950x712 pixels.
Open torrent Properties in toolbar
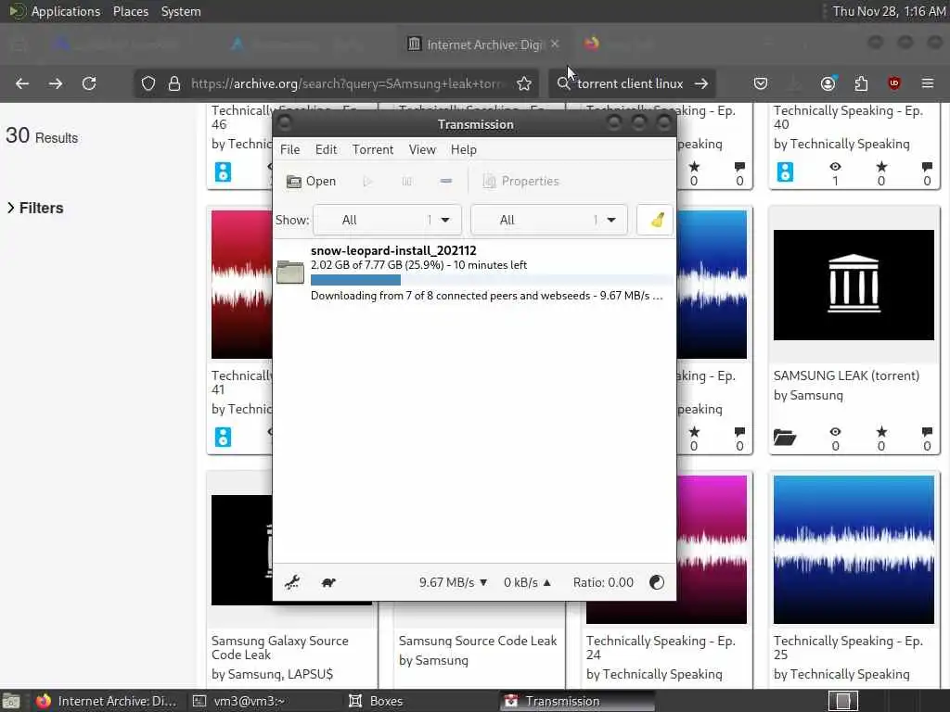coord(521,181)
